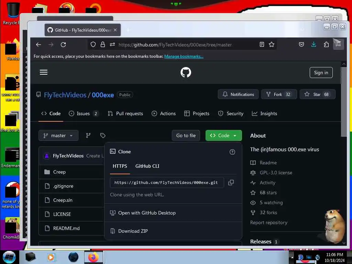The image size is (352, 264).
Task: Open the Activity link in About
Action: click(267, 183)
